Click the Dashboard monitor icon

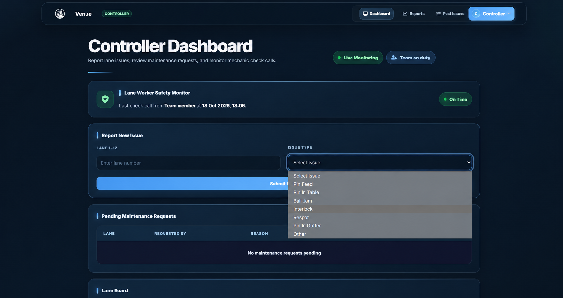click(365, 14)
